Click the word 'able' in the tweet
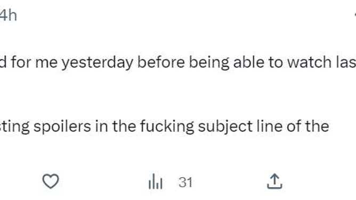 [x=248, y=62]
